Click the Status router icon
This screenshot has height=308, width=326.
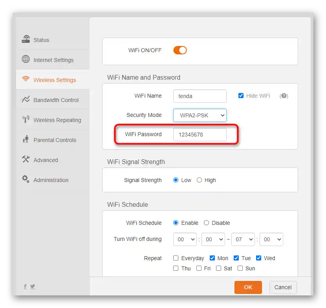(x=26, y=39)
